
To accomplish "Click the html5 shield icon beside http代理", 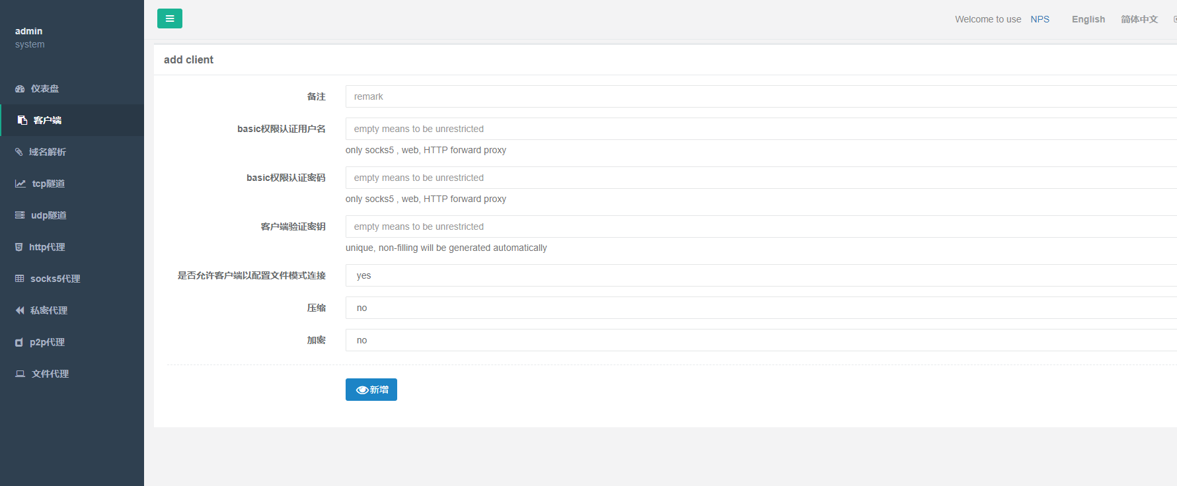I will click(x=19, y=247).
